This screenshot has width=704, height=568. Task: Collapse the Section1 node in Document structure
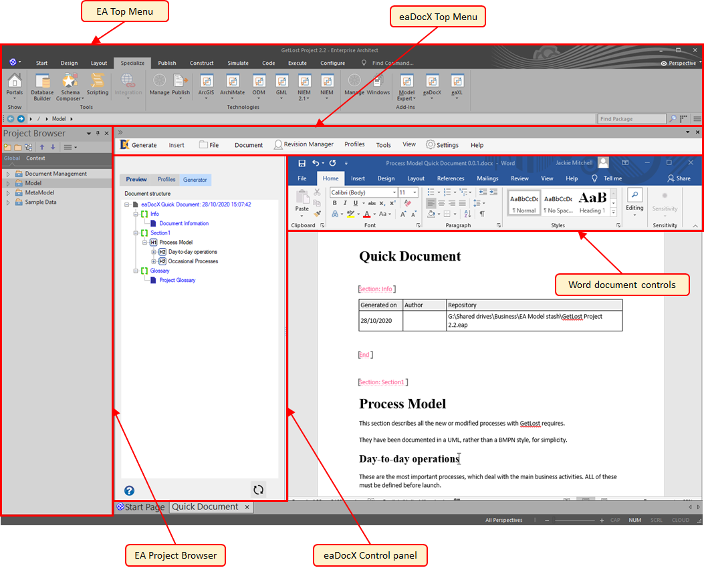click(136, 233)
